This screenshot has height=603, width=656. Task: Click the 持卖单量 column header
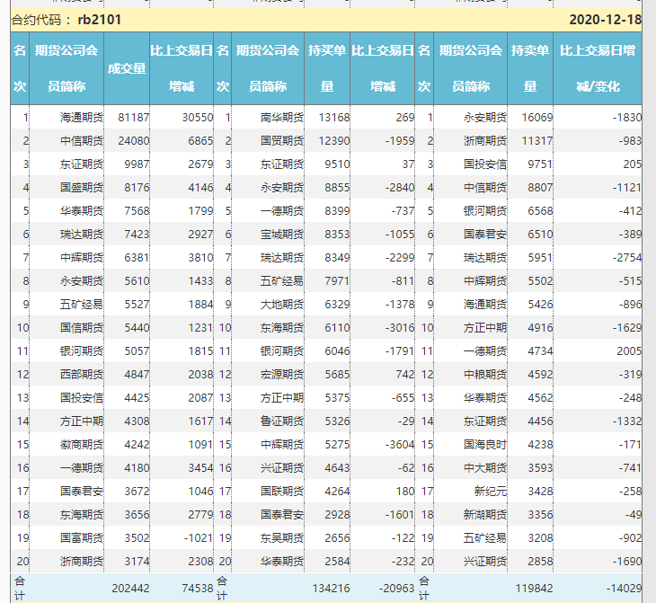[x=530, y=68]
